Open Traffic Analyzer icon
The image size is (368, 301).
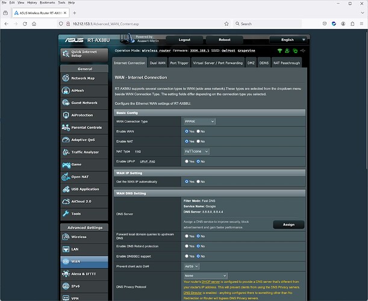pos(66,152)
